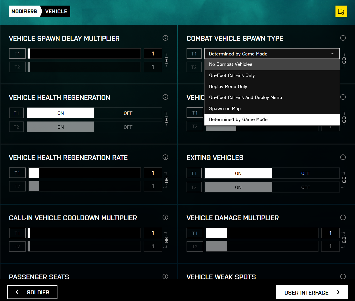Turn T1 Vehicle Health Regeneration ON

61,113
